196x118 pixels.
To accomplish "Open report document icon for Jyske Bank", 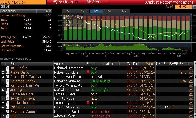I will [7, 72].
